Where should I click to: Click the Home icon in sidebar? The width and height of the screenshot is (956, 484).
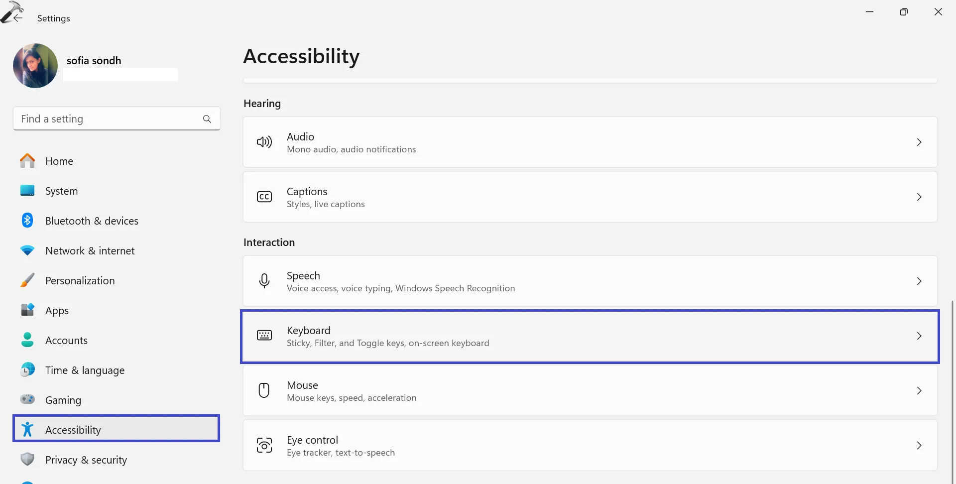click(x=27, y=161)
